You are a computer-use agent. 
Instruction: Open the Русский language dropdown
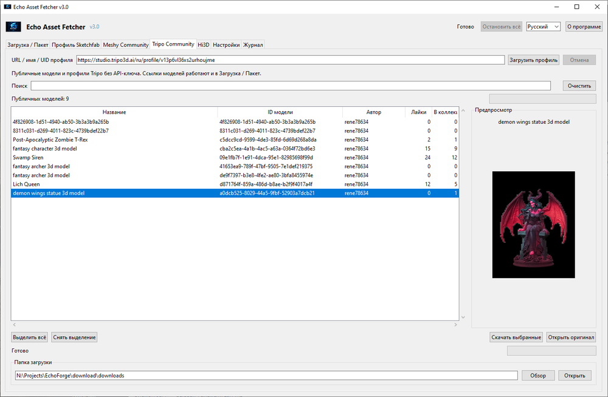[543, 27]
